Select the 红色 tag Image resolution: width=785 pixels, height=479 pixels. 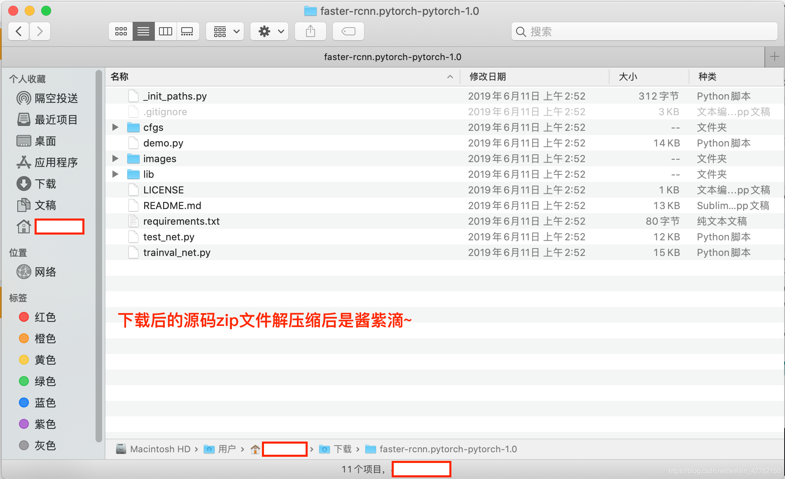point(38,317)
